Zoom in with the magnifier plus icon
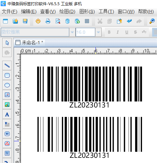 click(x=152, y=21)
